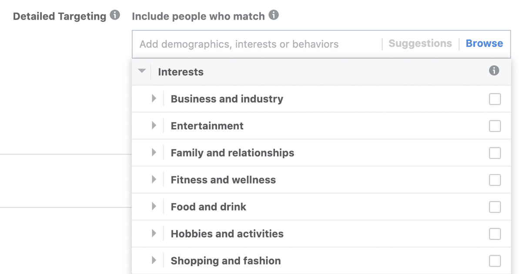Expand Family and relationships category
522x274 pixels.
coord(154,152)
